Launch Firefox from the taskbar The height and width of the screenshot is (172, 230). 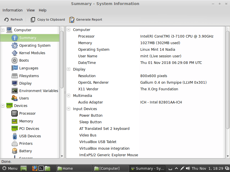pyautogui.click(x=34, y=169)
